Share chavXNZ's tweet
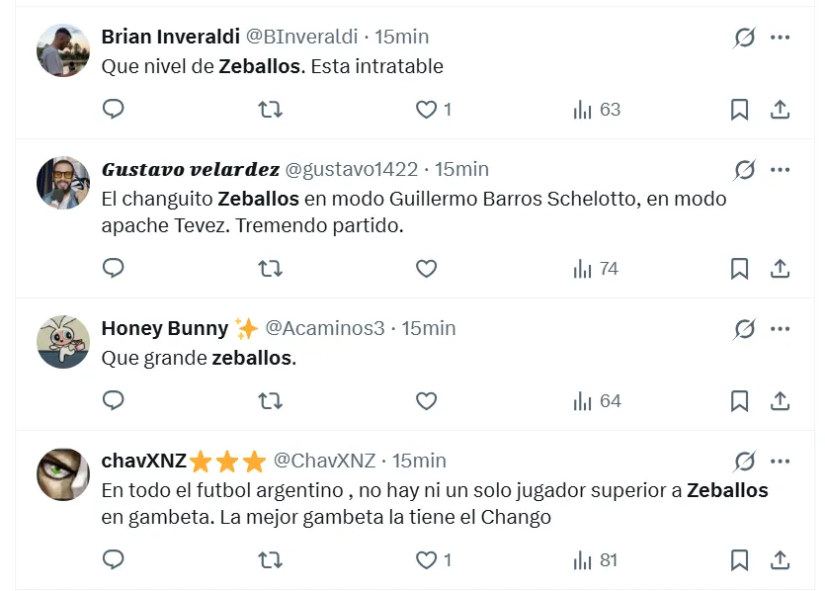The width and height of the screenshot is (825, 591). [780, 560]
